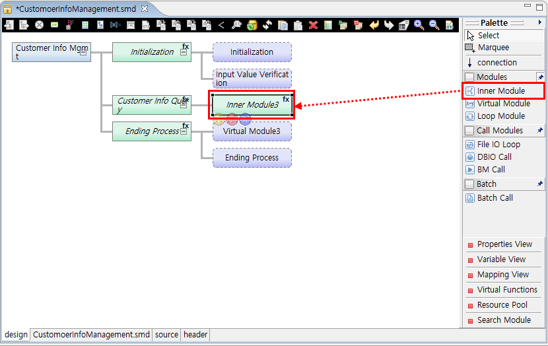
Task: Pick File IO Loop from the Palette
Action: click(503, 145)
